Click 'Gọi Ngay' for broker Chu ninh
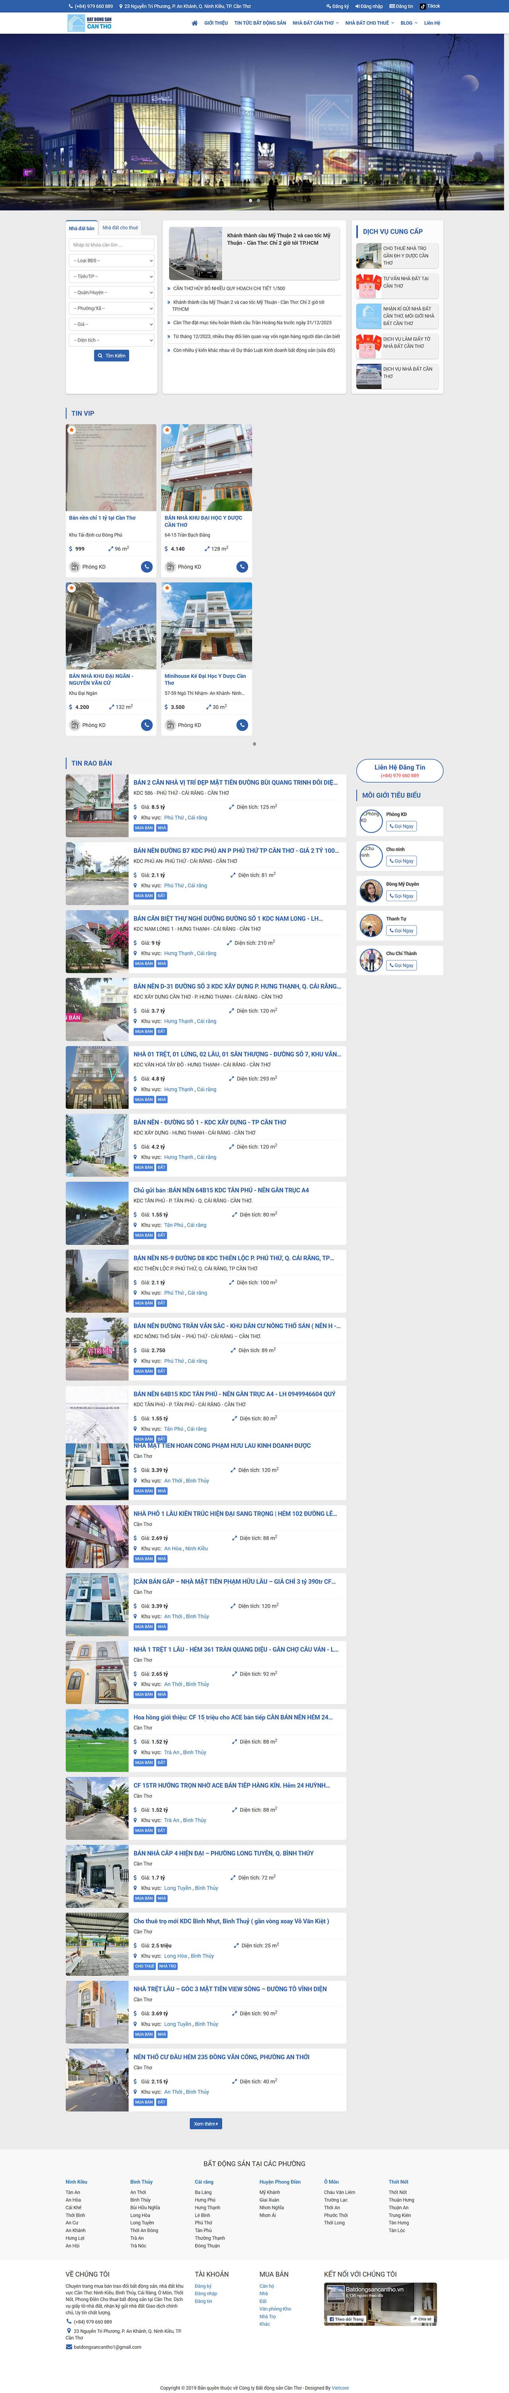Image resolution: width=509 pixels, height=2393 pixels. (x=401, y=861)
